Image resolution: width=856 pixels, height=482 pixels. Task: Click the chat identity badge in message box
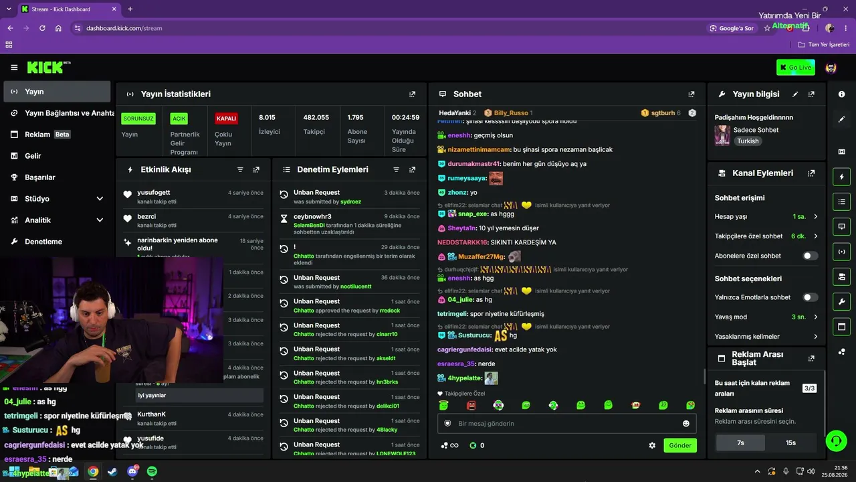(448, 424)
